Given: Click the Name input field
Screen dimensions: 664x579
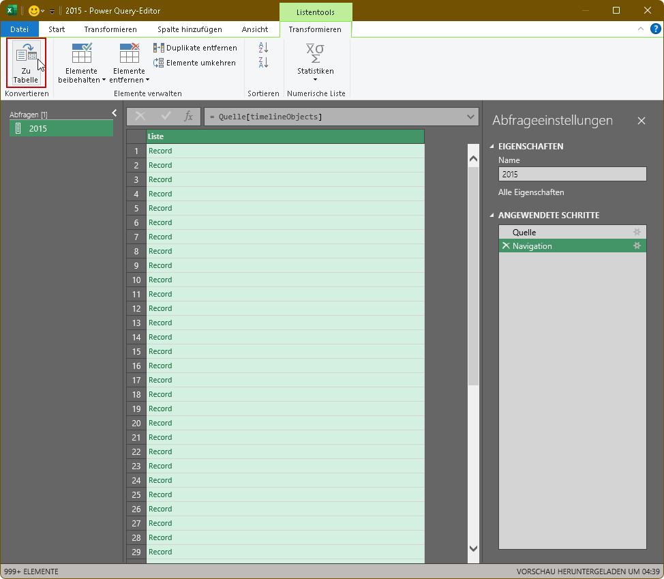Looking at the screenshot, I should tap(572, 175).
